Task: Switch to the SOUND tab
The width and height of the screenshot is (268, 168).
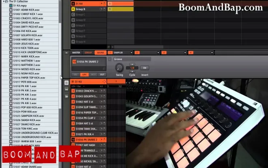Action: point(101,53)
